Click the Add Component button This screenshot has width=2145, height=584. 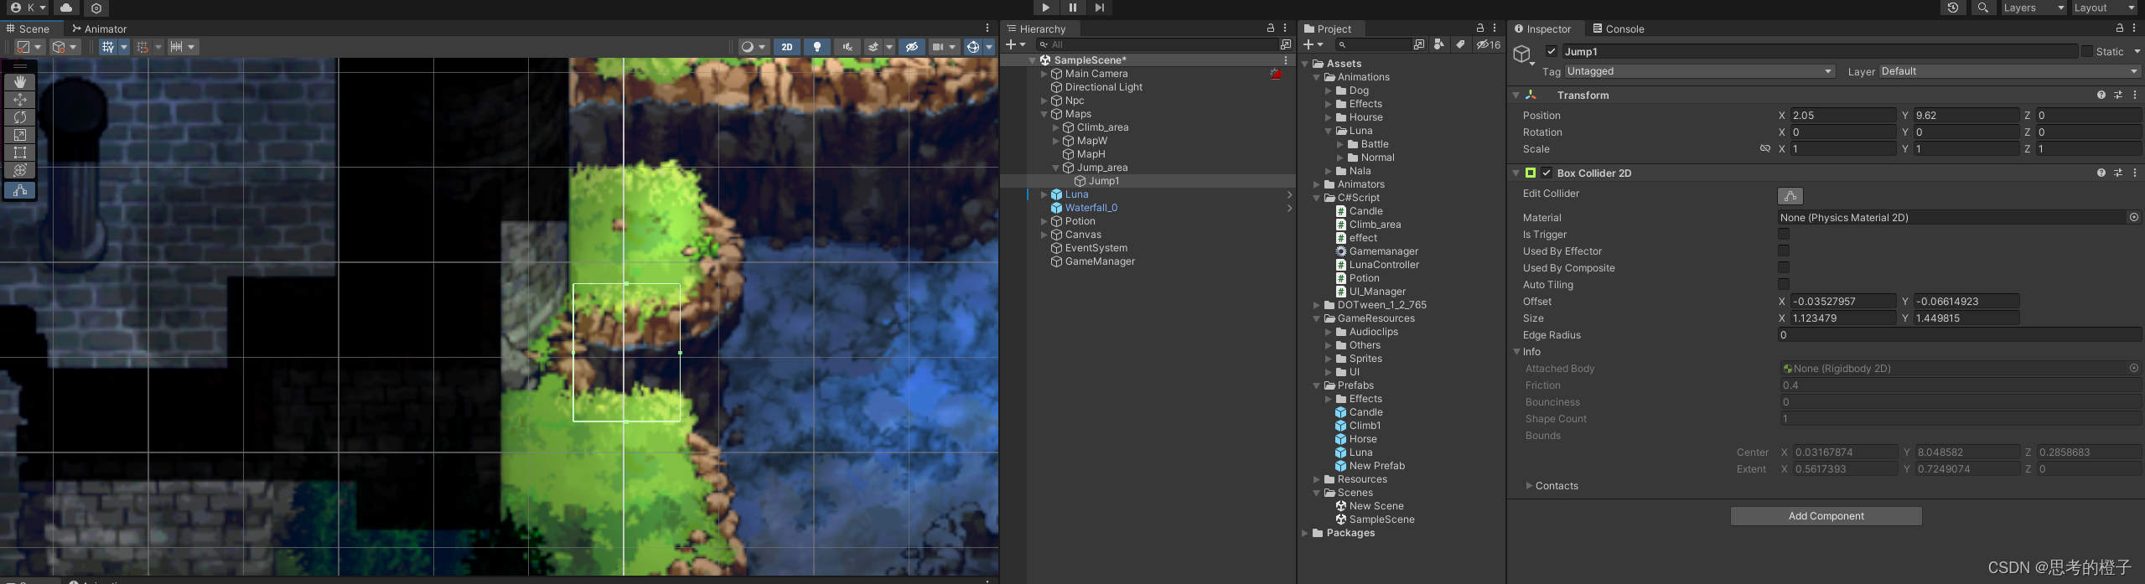point(1826,516)
